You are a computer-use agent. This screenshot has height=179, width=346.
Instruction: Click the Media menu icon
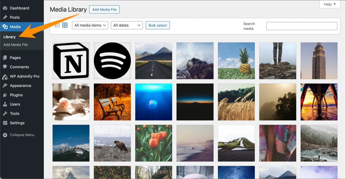[x=5, y=27]
